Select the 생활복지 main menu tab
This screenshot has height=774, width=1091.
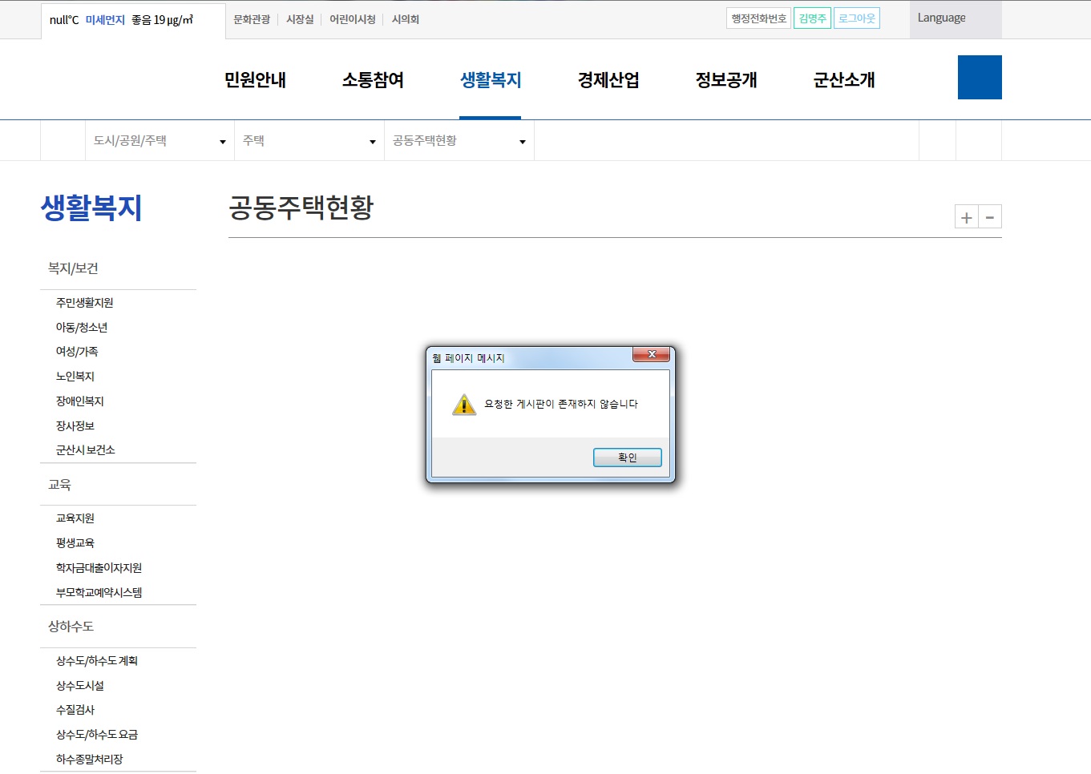(x=491, y=80)
